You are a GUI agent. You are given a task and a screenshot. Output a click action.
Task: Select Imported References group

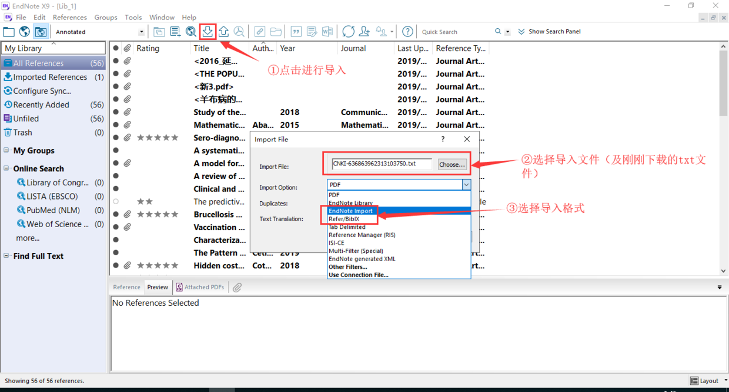54,77
